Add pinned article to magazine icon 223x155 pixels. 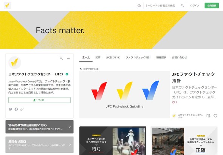click(x=208, y=116)
